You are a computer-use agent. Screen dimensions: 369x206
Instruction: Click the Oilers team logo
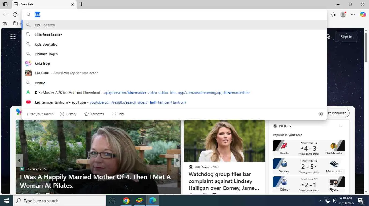click(284, 182)
